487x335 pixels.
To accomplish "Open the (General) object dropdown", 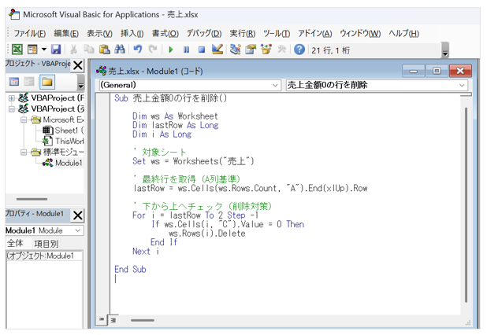I will coord(275,85).
